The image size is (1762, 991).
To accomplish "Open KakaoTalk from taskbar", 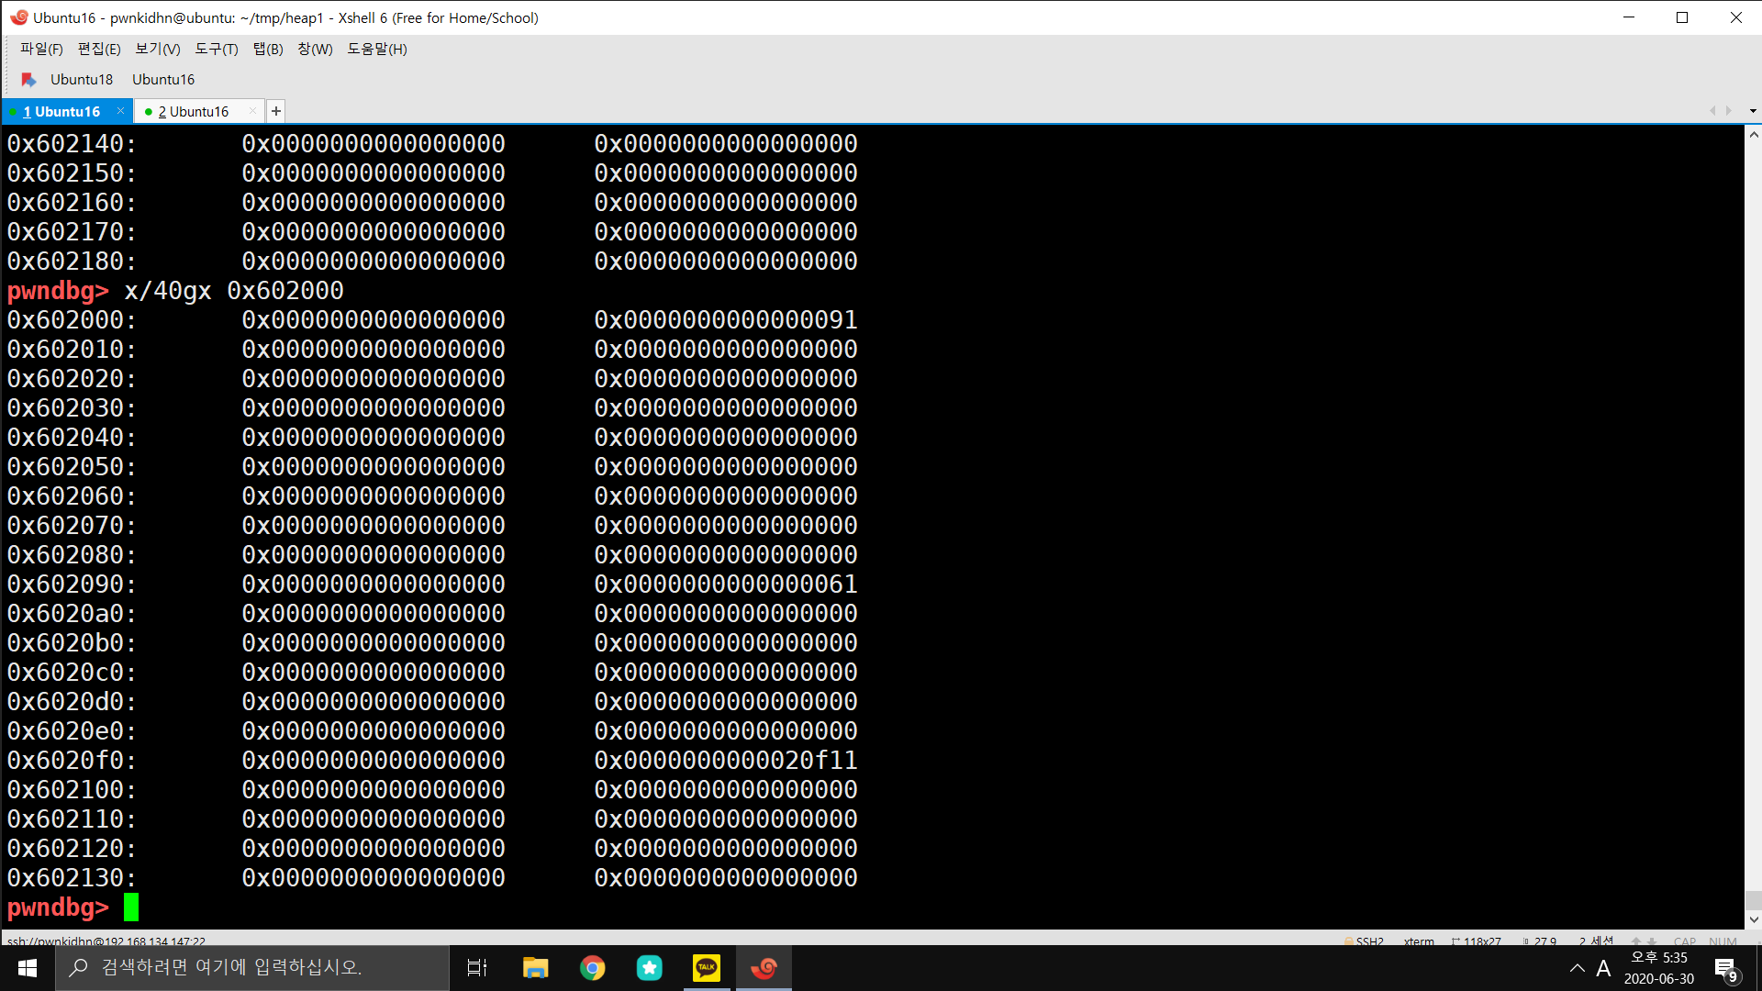I will click(x=707, y=968).
